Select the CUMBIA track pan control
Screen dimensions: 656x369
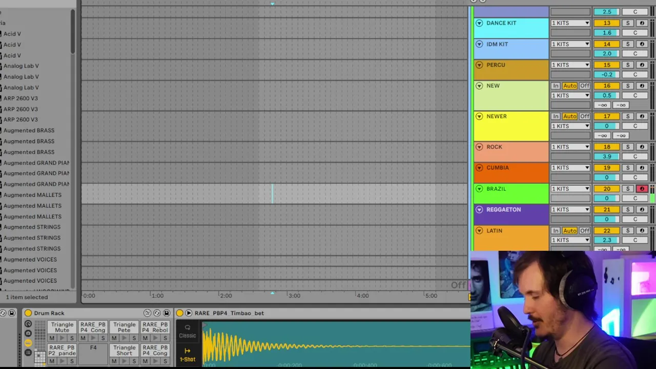pos(635,177)
